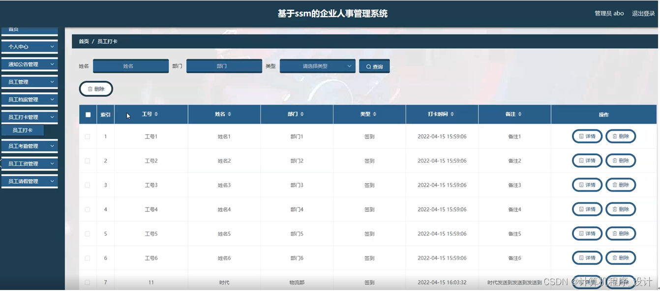Open 详情 for row 工号6

click(x=587, y=258)
